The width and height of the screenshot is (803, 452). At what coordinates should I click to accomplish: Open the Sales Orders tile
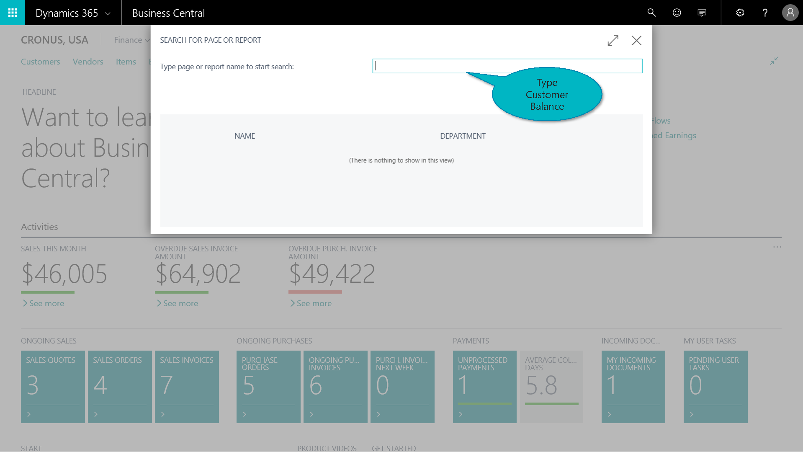(x=120, y=386)
